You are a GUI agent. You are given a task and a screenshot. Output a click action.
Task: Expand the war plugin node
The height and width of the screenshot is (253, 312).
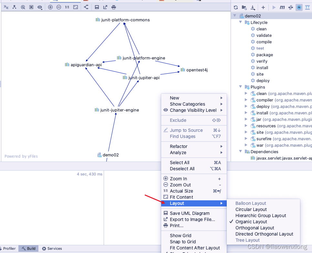click(246, 145)
